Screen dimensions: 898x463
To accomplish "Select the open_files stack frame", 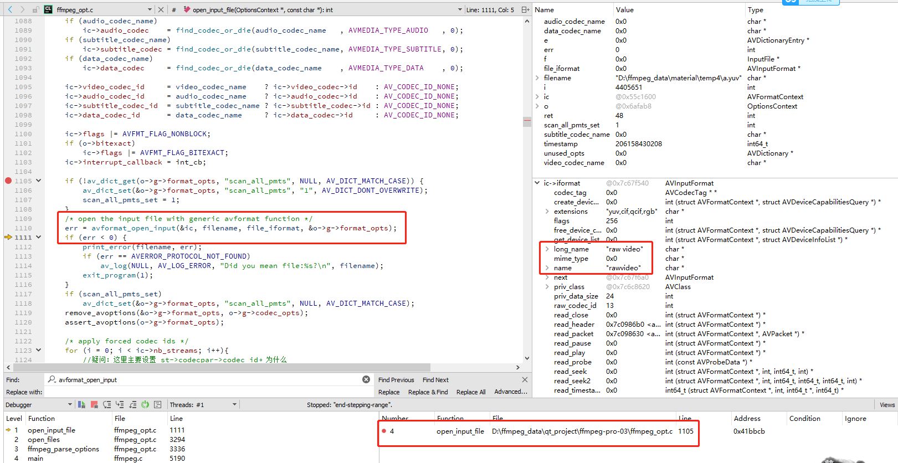I will pyautogui.click(x=44, y=440).
